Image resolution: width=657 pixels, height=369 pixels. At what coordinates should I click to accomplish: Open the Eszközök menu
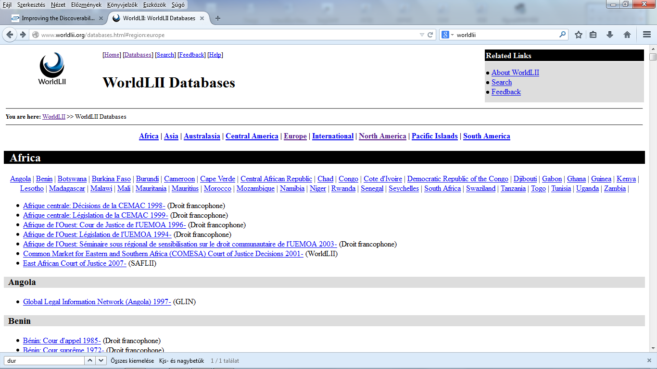click(x=154, y=5)
